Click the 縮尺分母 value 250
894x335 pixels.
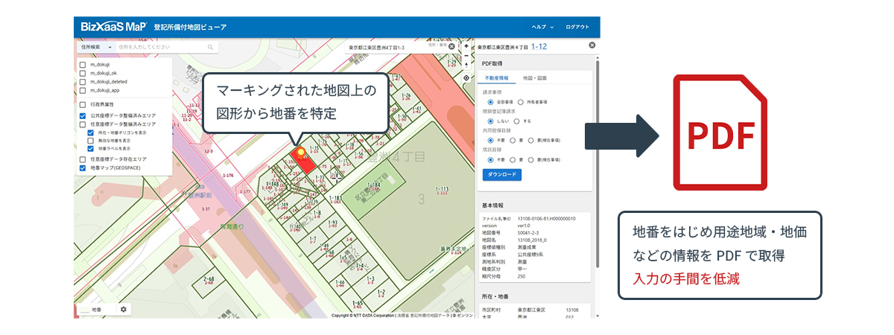coord(522,277)
